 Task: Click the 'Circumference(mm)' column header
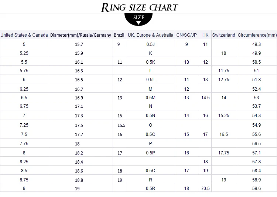click(257, 35)
